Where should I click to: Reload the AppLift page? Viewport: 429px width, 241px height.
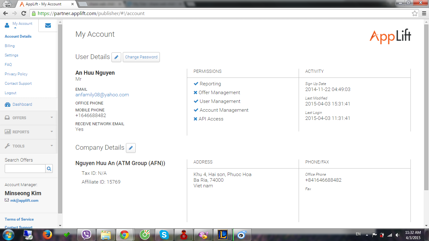[x=24, y=13]
